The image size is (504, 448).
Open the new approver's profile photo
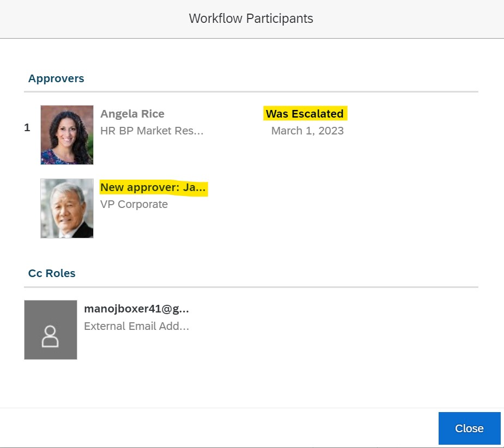pos(67,208)
